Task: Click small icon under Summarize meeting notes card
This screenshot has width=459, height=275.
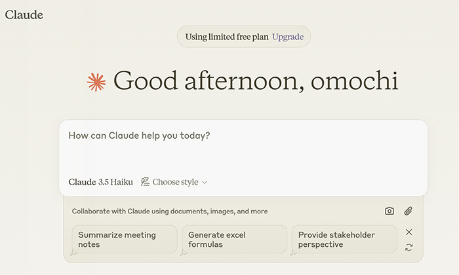Action: (73, 253)
